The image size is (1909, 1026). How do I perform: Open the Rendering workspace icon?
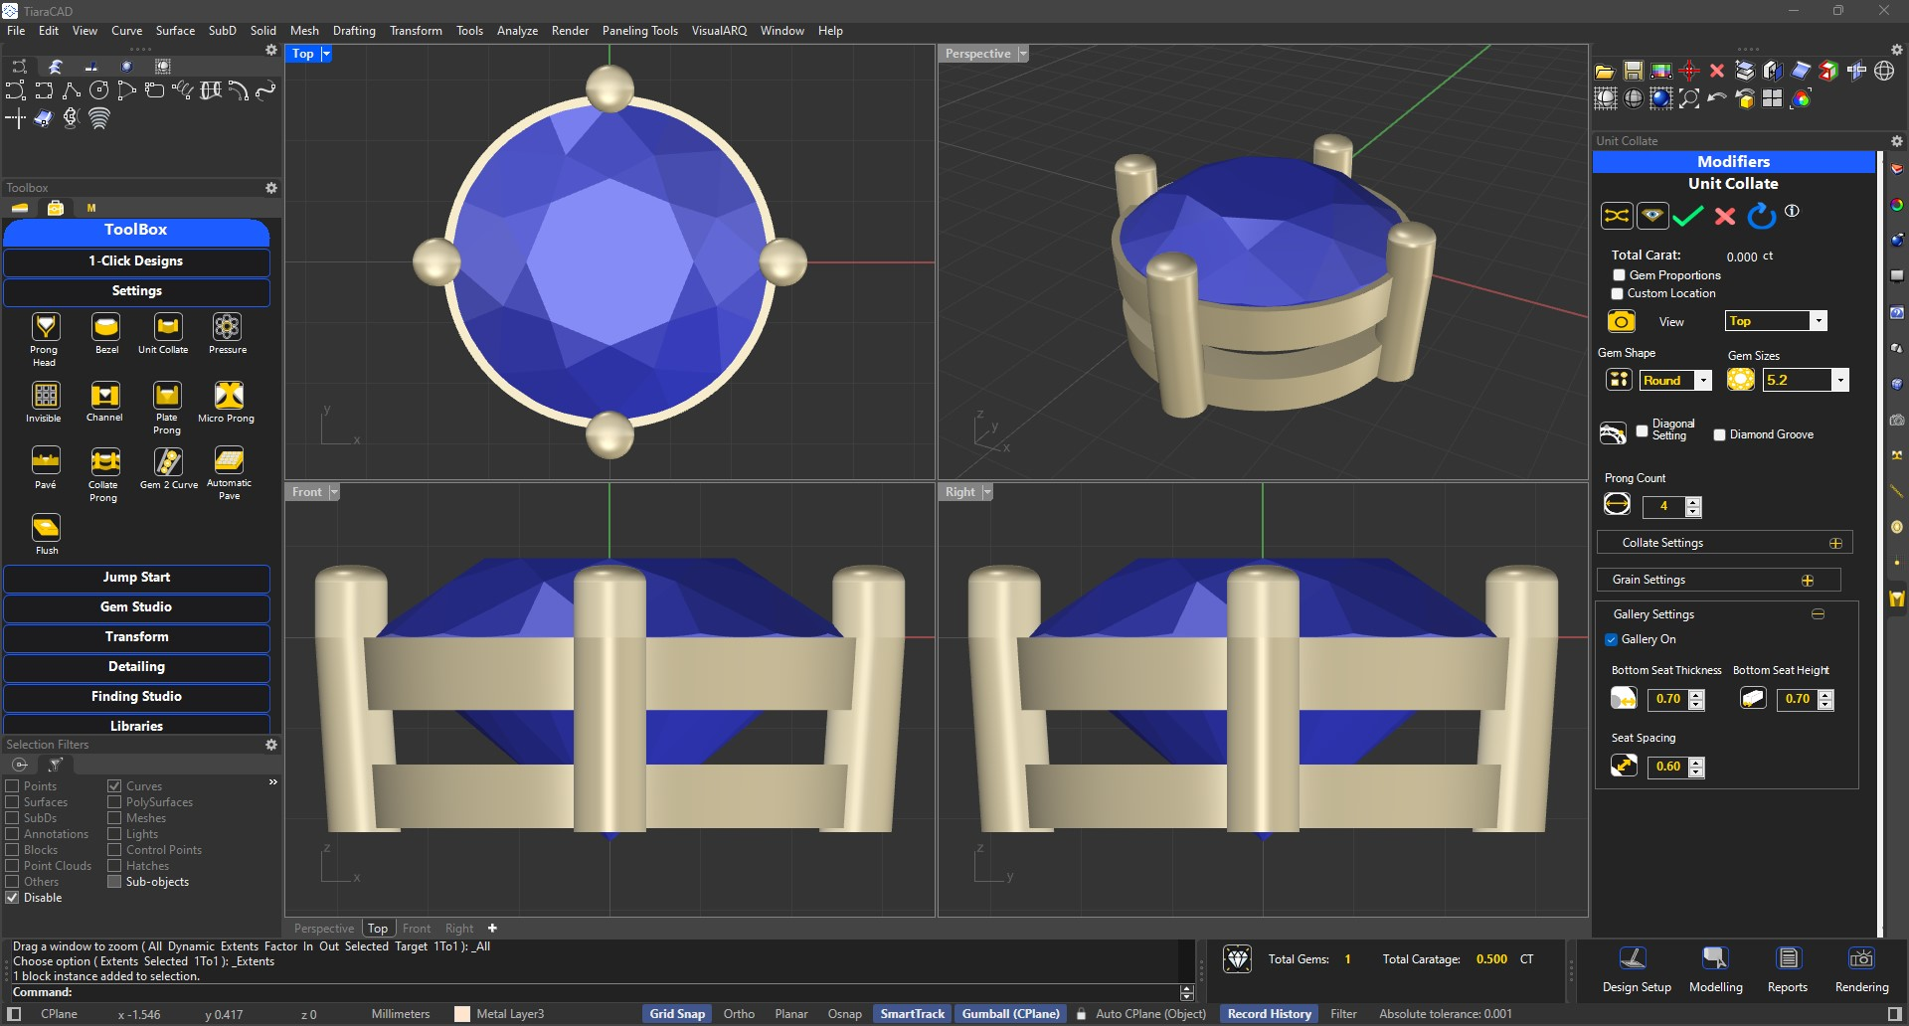(x=1860, y=960)
